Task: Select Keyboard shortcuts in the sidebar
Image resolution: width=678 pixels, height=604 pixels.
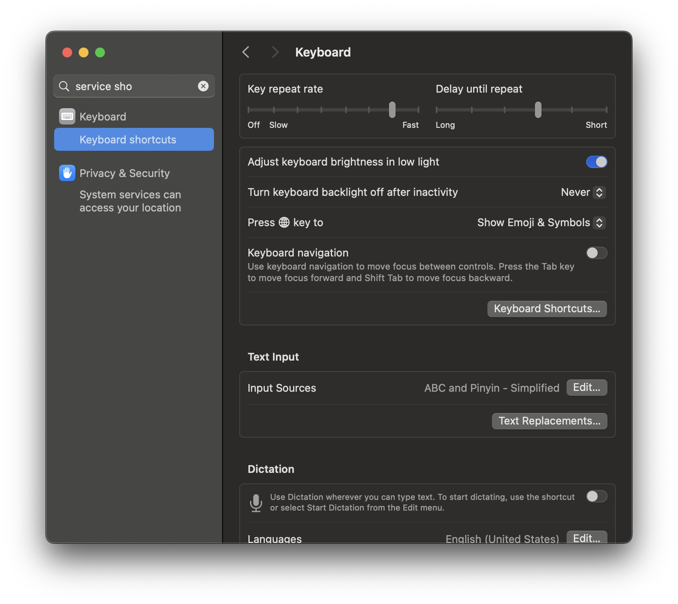Action: point(127,139)
